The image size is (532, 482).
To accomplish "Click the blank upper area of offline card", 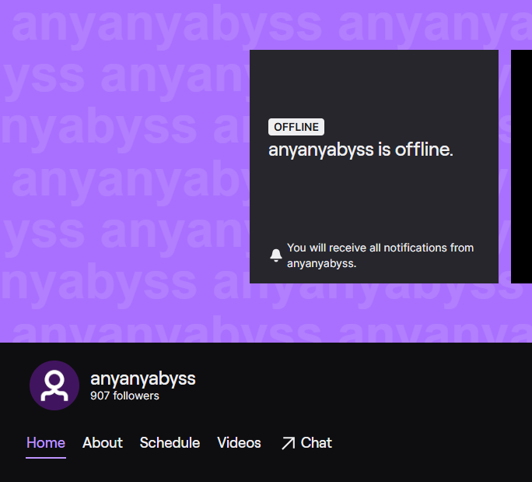I will coord(373,83).
